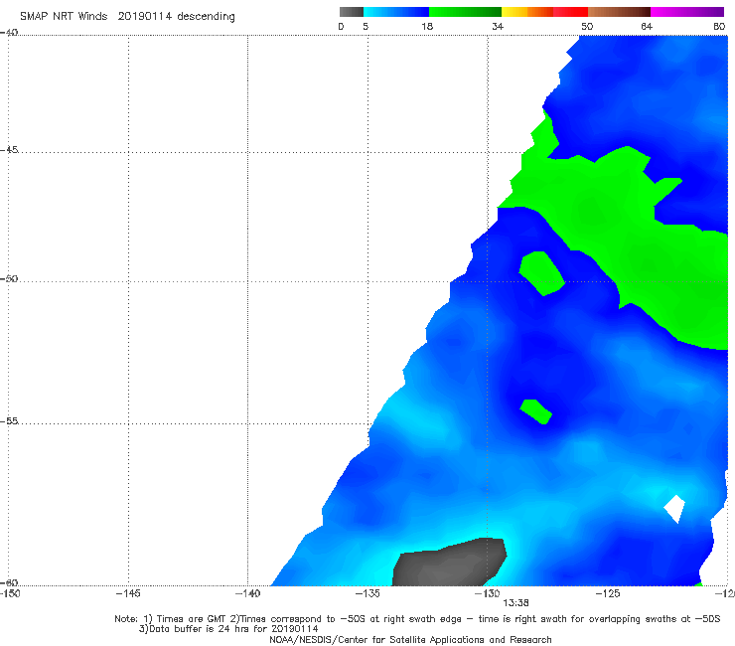The height and width of the screenshot is (646, 735).
Task: Click the small green patch above -55 latitude
Action: tap(535, 411)
